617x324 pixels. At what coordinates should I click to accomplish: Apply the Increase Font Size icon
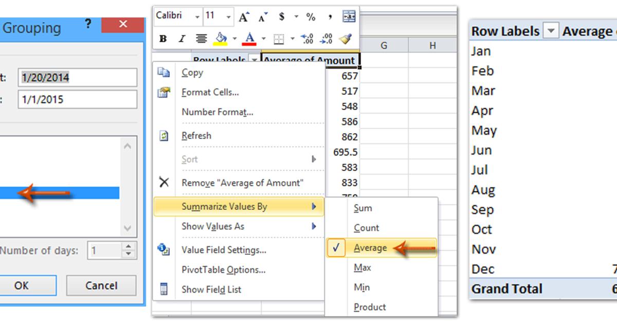tap(242, 16)
